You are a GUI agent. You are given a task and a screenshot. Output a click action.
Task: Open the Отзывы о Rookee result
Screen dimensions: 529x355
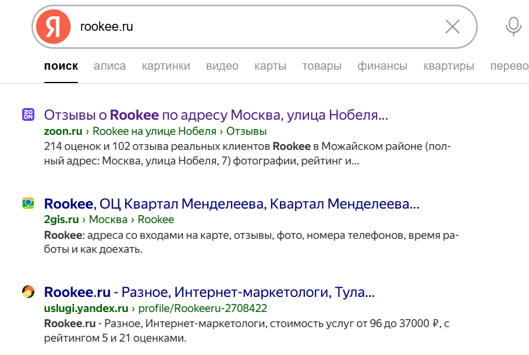pos(216,115)
